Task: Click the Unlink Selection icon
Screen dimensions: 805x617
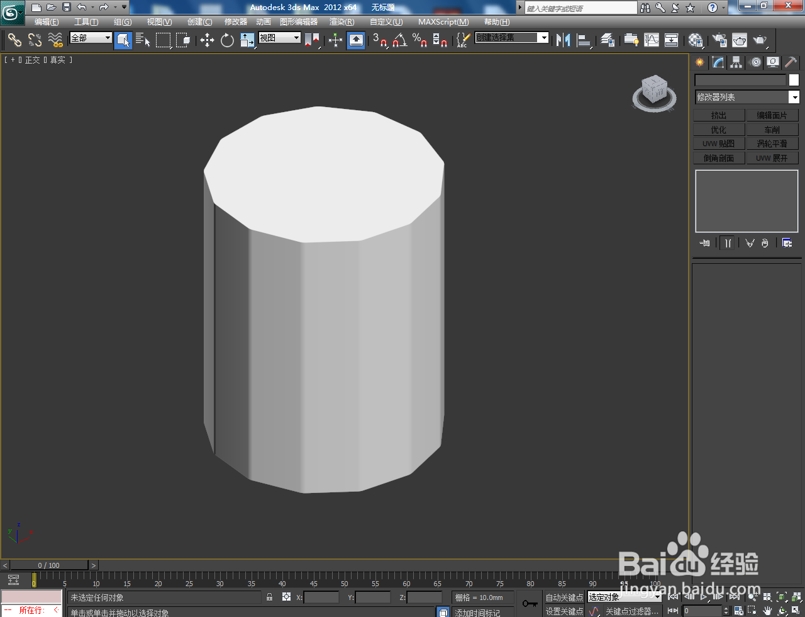Action: coord(35,40)
